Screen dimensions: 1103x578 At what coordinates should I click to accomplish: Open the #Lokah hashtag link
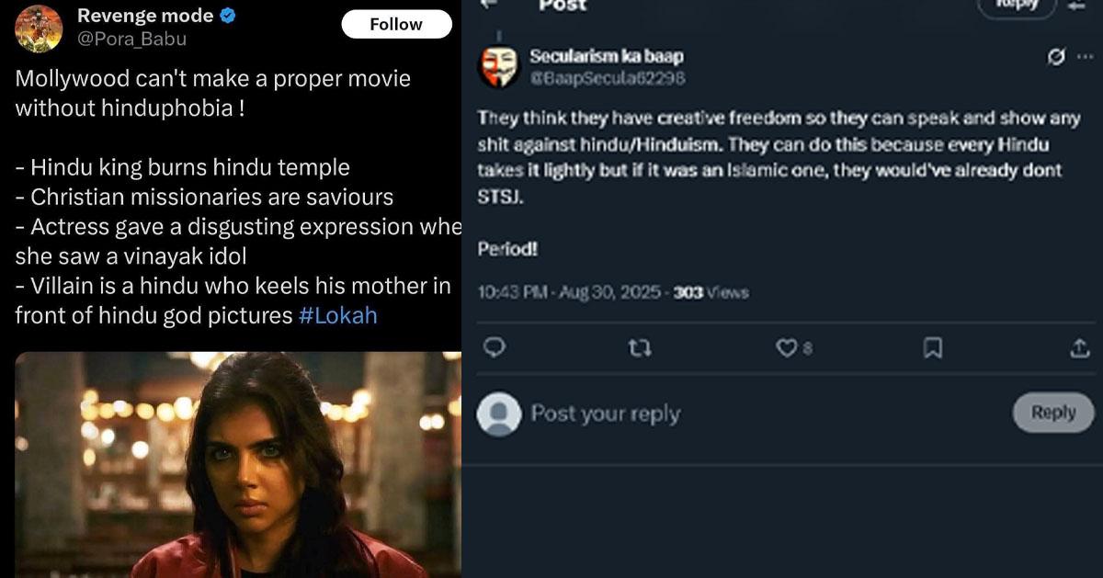(x=338, y=315)
